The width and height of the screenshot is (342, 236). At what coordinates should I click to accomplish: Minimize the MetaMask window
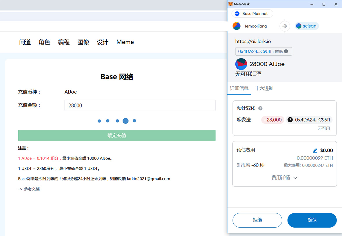[x=312, y=4]
